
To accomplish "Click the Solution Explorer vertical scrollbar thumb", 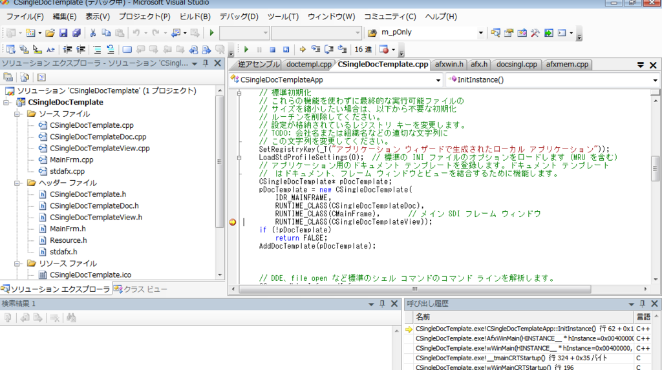I will [x=220, y=161].
